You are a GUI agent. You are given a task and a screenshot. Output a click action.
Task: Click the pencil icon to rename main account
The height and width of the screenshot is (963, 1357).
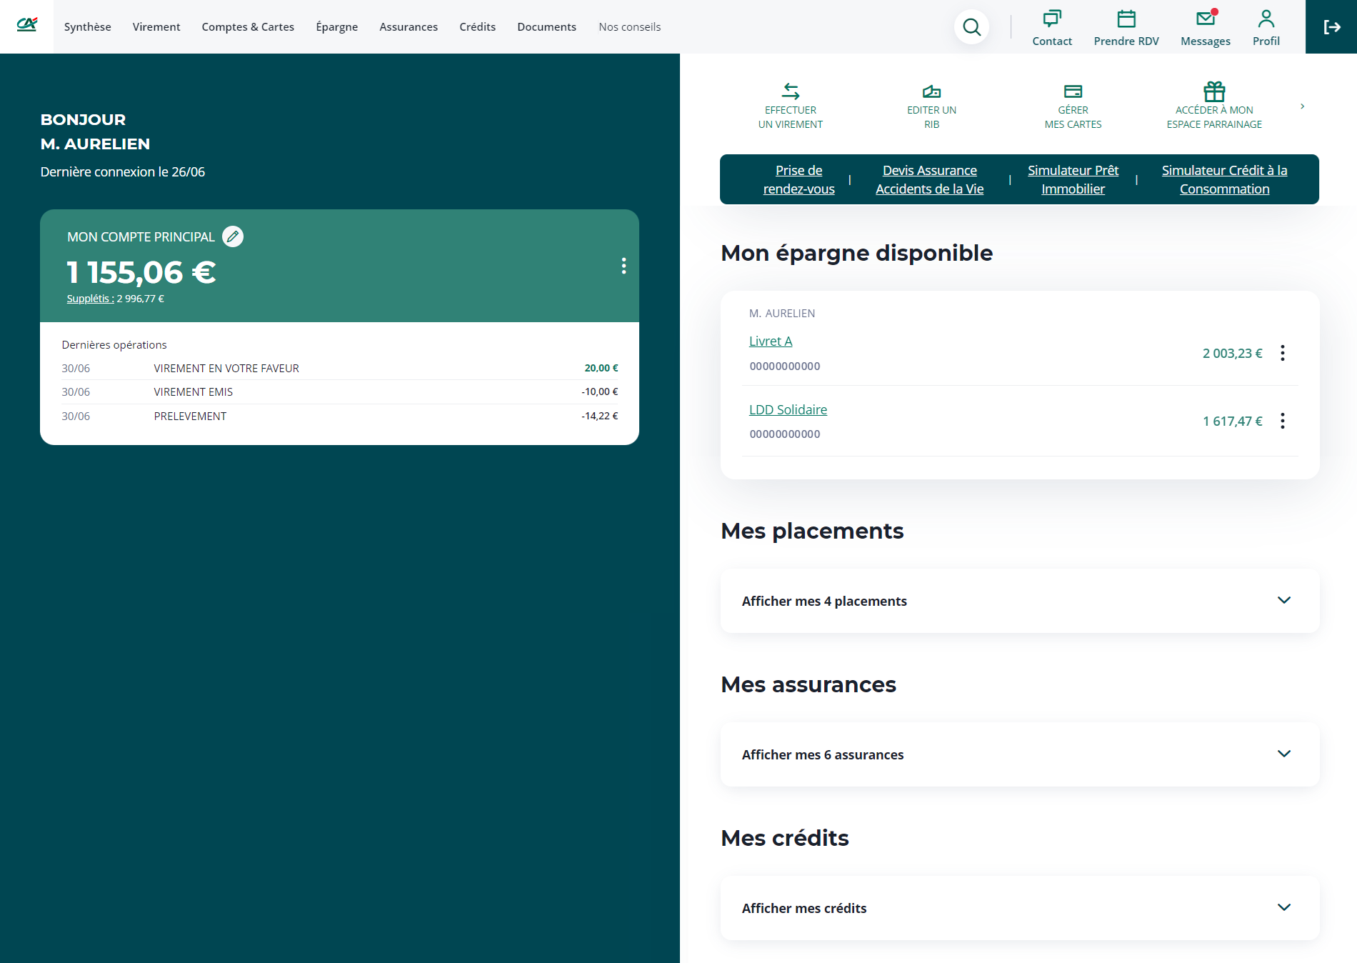(x=233, y=236)
